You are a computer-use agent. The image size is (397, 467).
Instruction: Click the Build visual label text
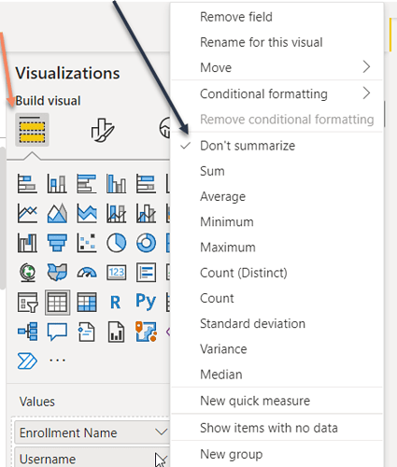coord(48,101)
